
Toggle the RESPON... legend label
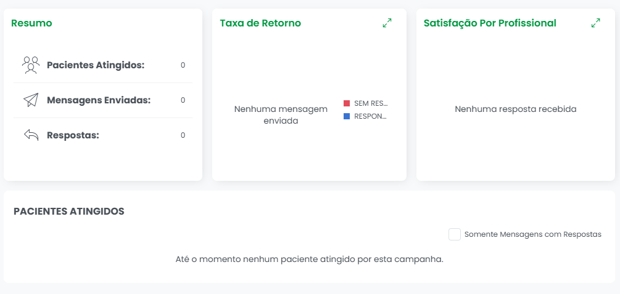tap(371, 116)
